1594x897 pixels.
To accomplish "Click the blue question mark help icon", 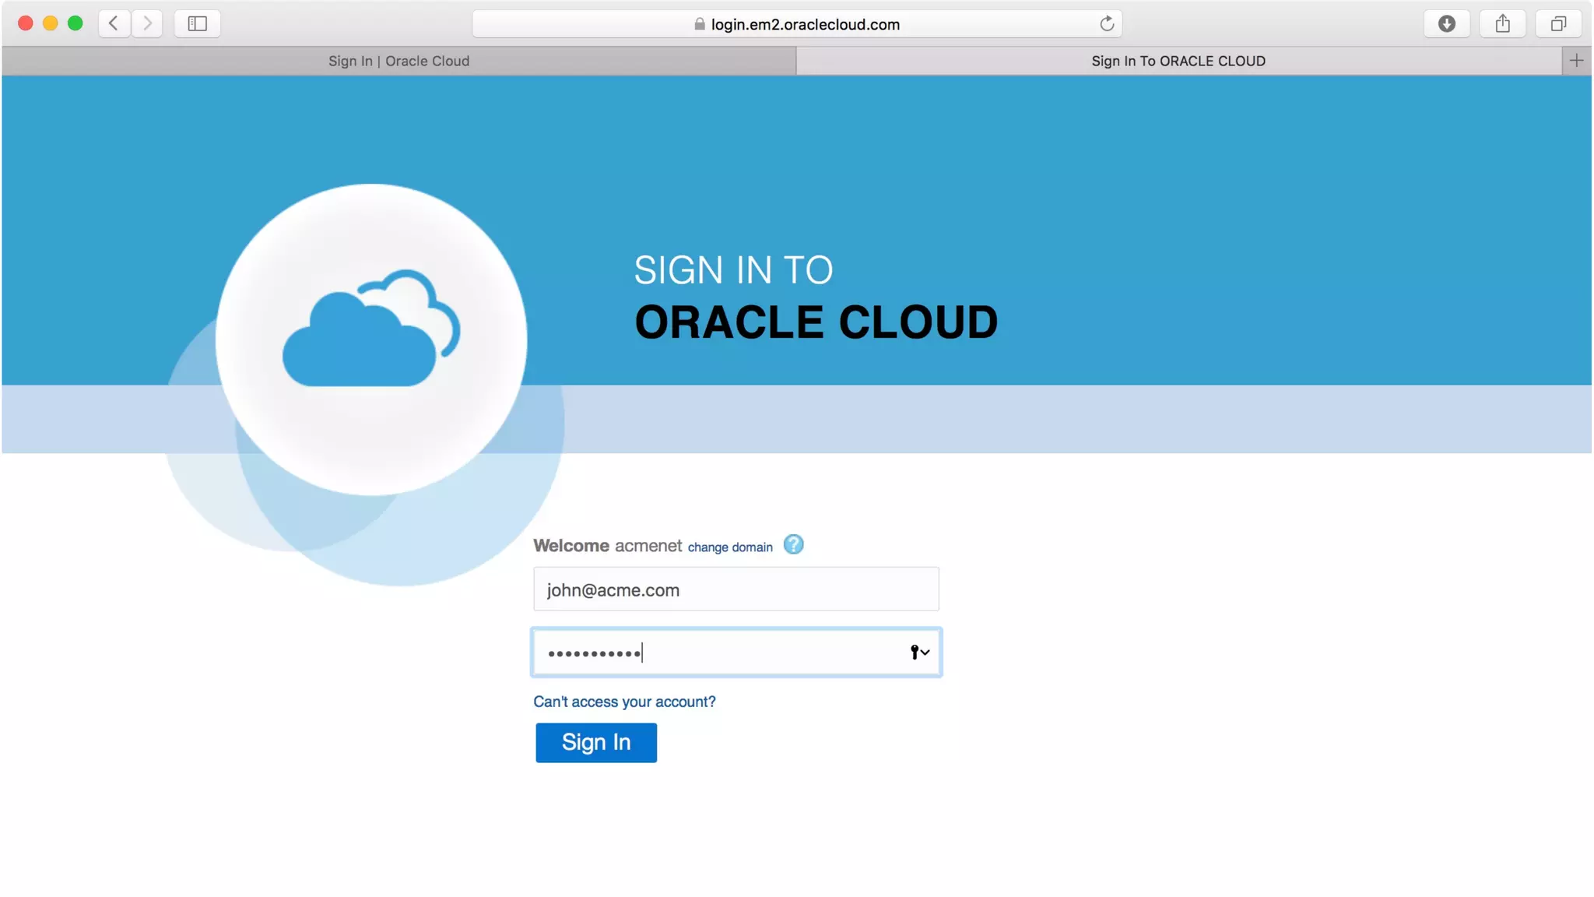I will 793,544.
